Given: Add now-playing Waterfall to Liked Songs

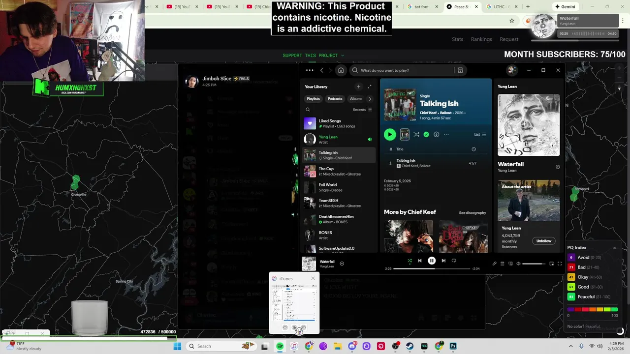Looking at the screenshot, I should pos(342,264).
